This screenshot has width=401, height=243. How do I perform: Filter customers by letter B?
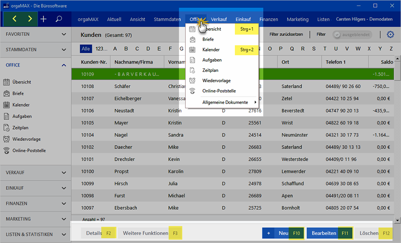click(x=126, y=49)
